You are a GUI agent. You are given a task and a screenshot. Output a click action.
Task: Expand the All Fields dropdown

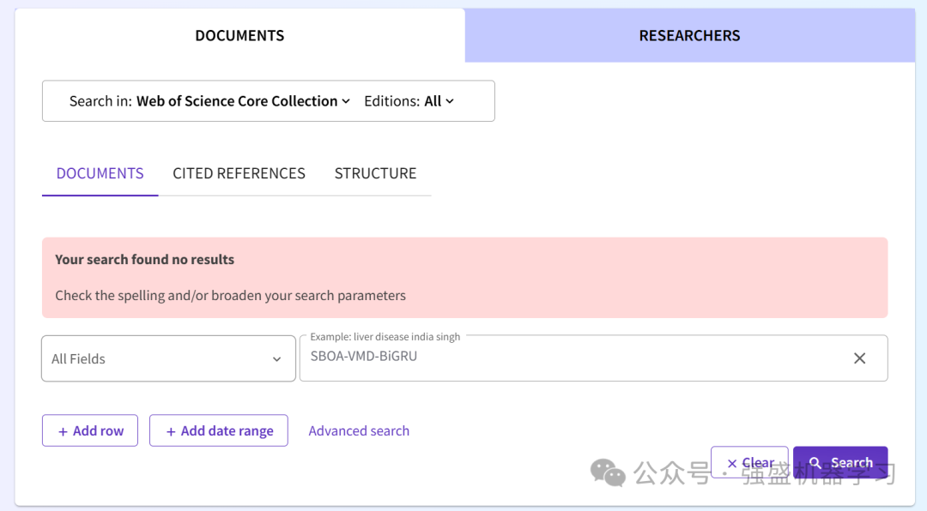(168, 358)
